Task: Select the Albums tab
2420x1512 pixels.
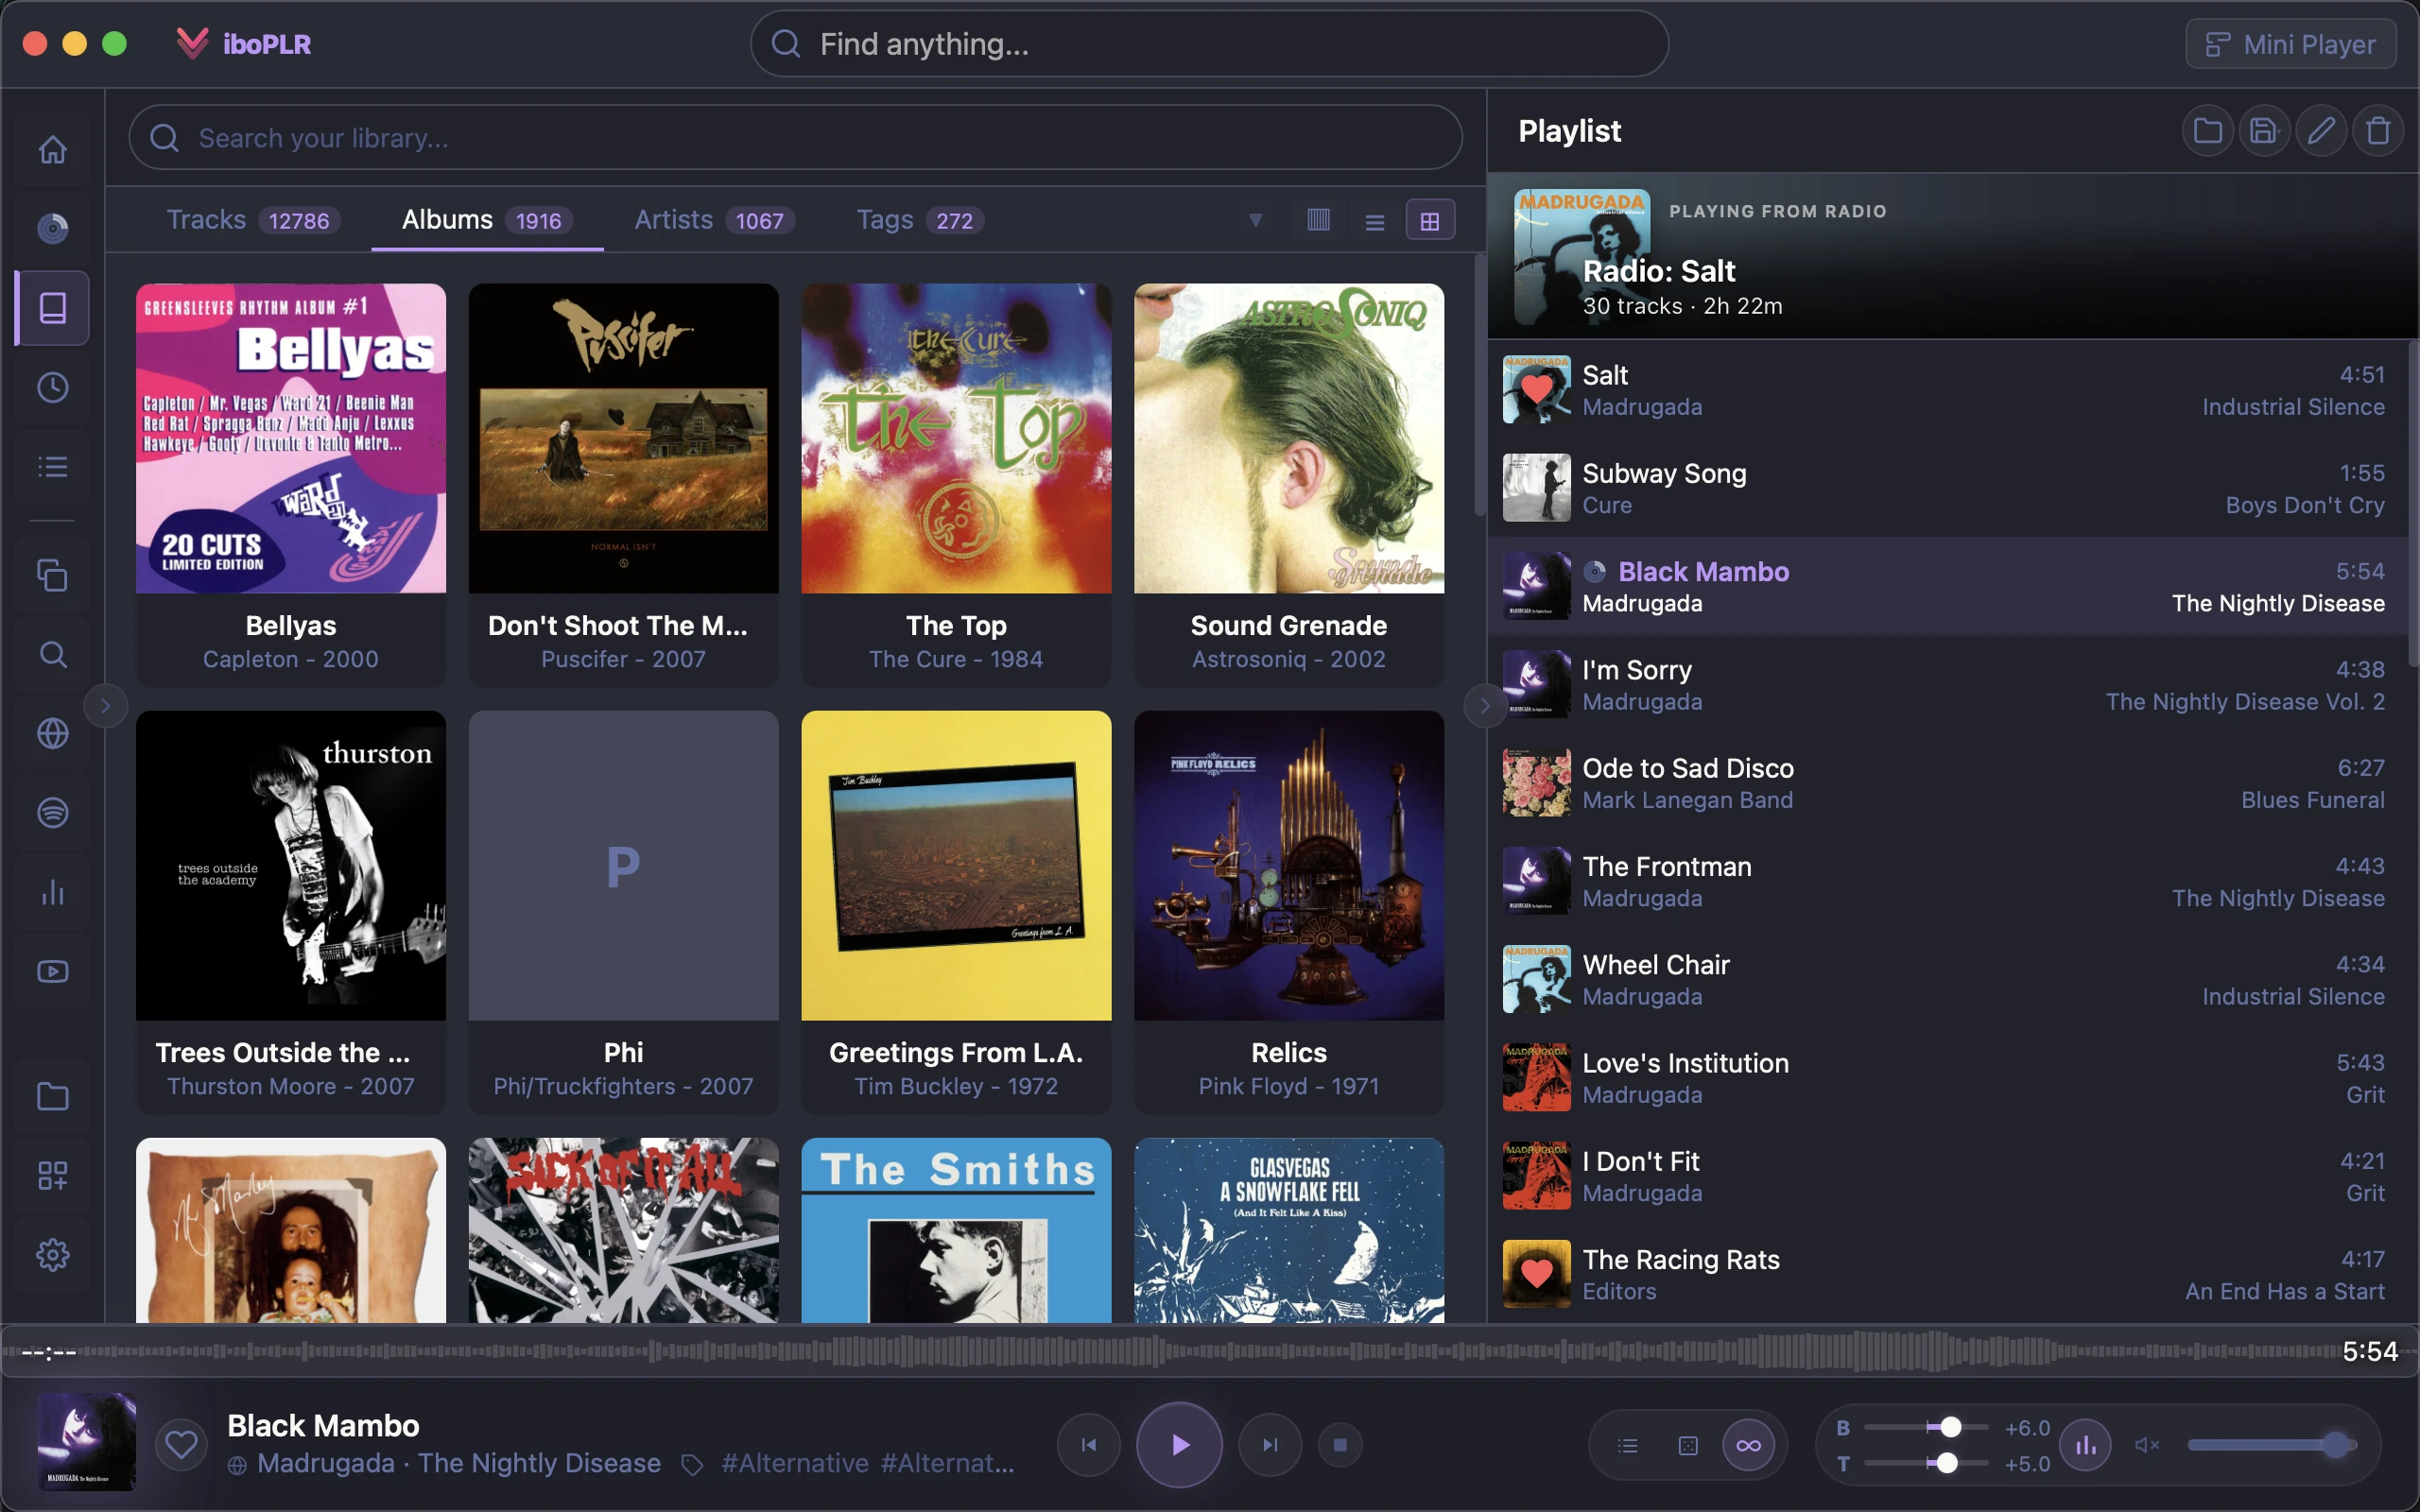Action: [x=487, y=220]
